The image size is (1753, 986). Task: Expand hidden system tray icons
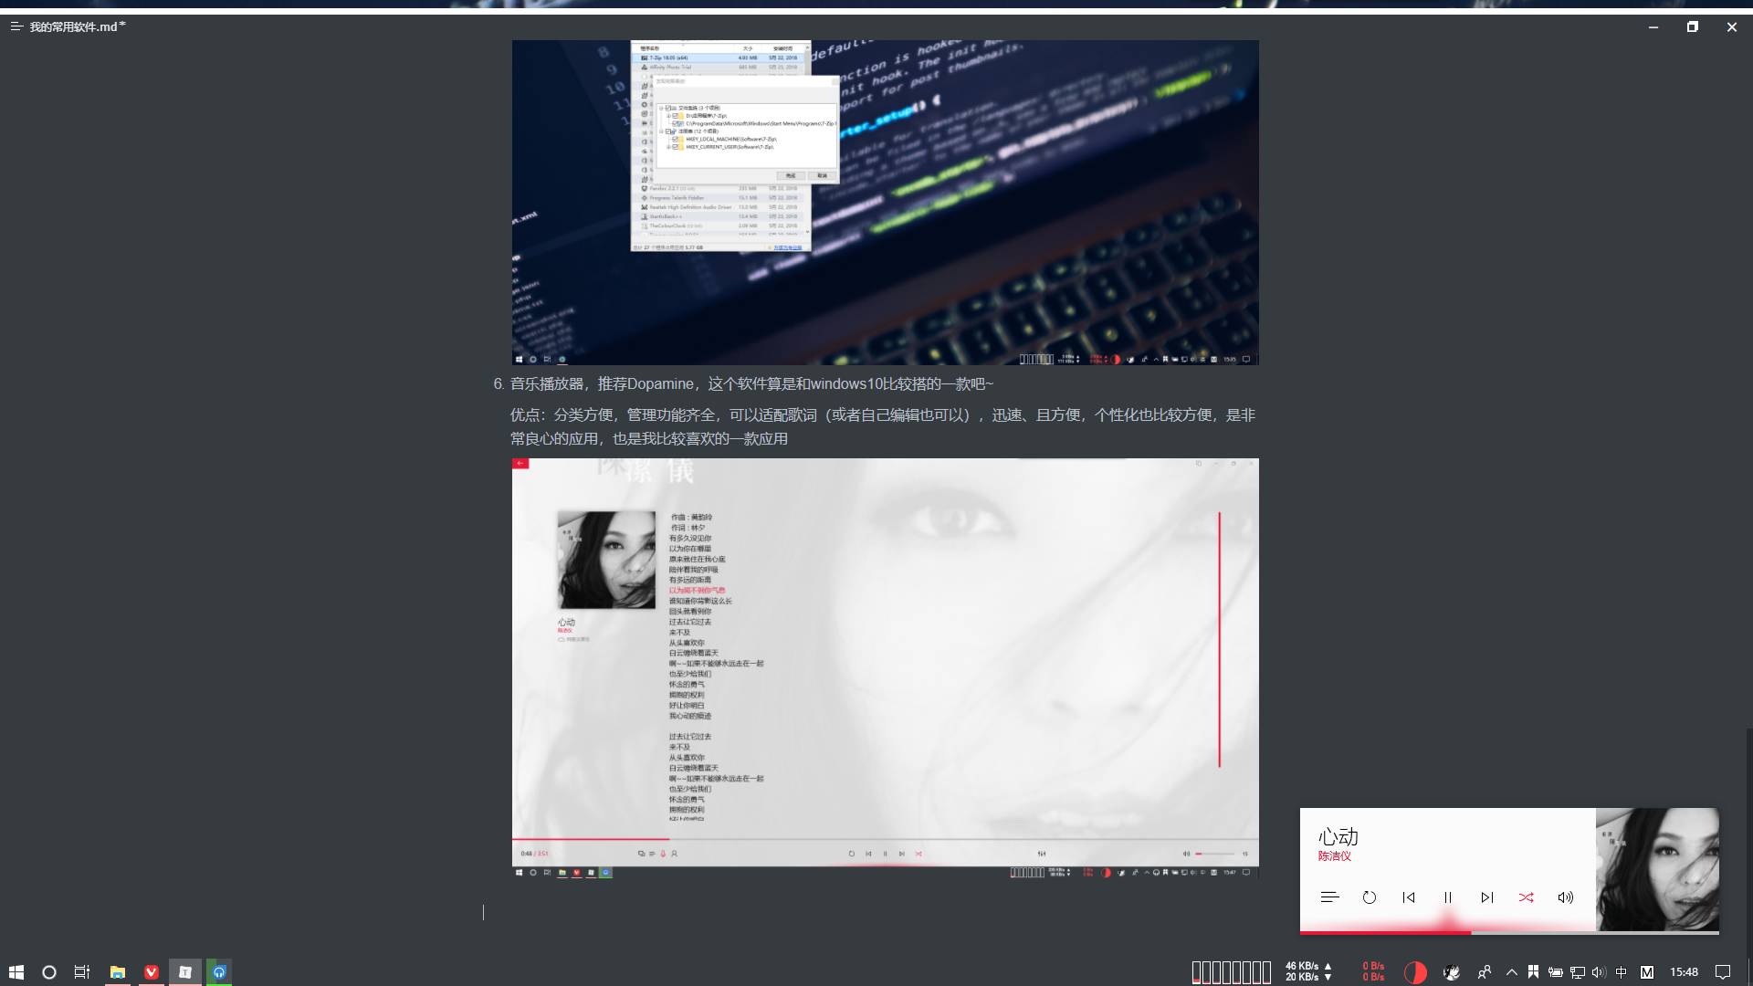click(1511, 972)
